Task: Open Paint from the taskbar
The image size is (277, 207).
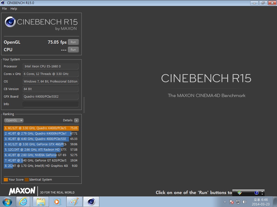Action: (74, 202)
